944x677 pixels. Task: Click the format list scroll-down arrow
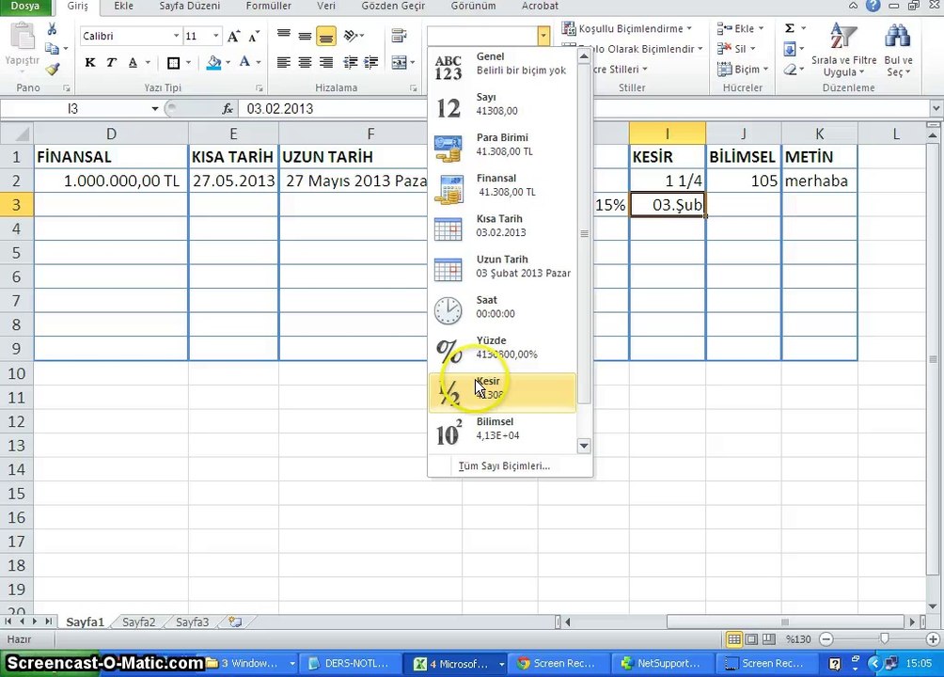583,446
